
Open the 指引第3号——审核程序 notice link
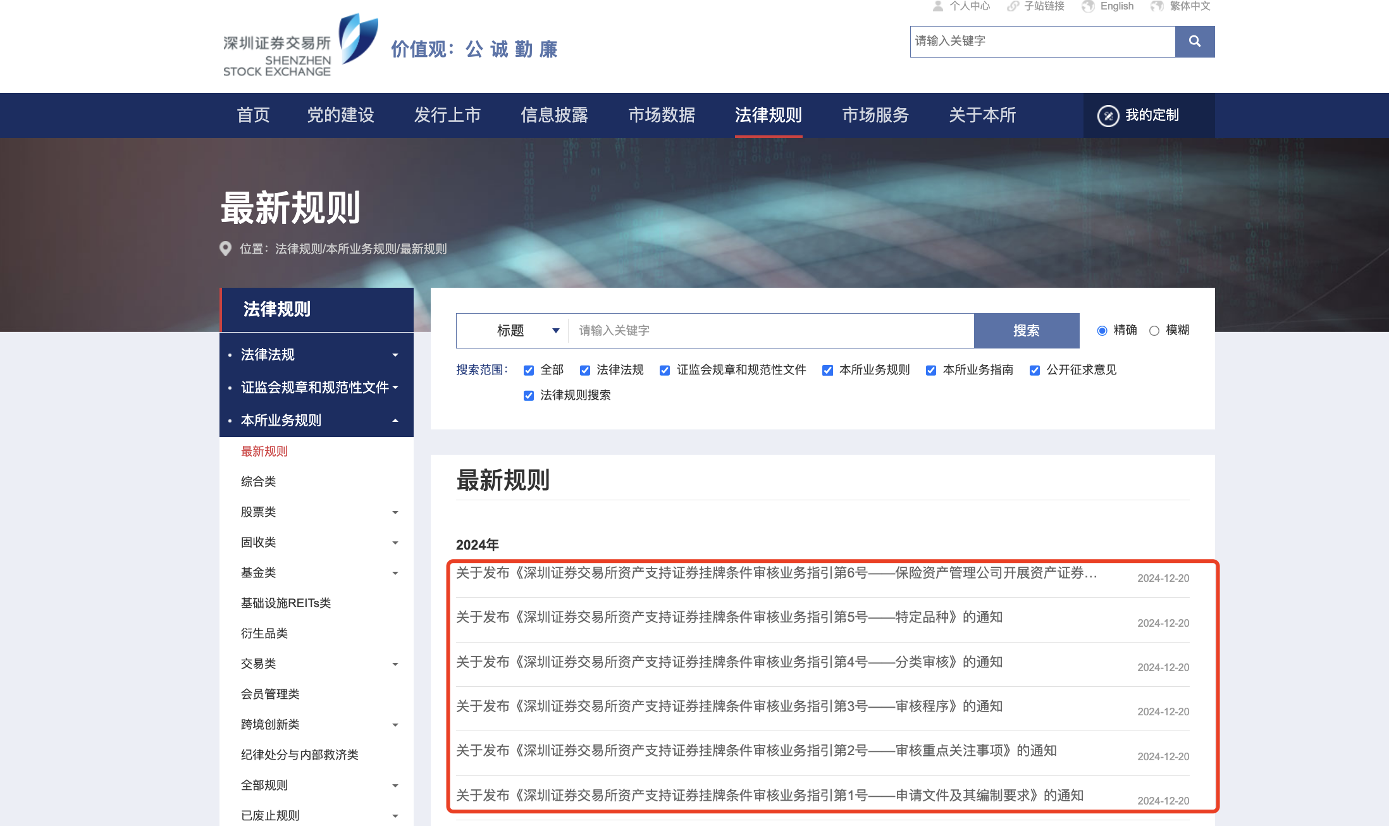[729, 706]
